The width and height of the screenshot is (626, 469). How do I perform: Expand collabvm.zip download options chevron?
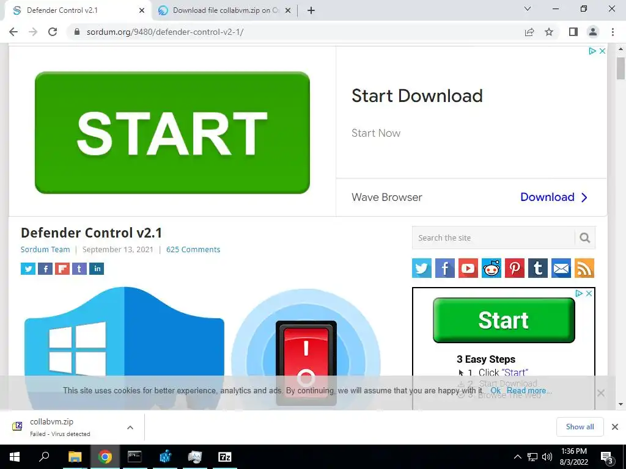(x=130, y=427)
